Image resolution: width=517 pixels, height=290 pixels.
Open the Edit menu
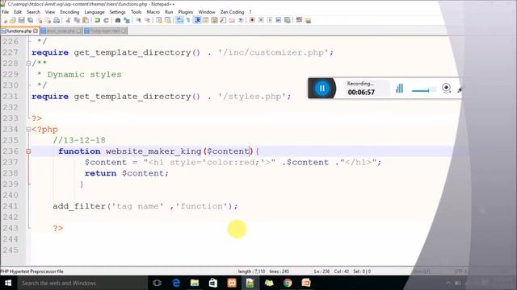(x=18, y=12)
